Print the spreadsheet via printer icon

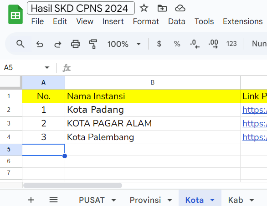76,44
